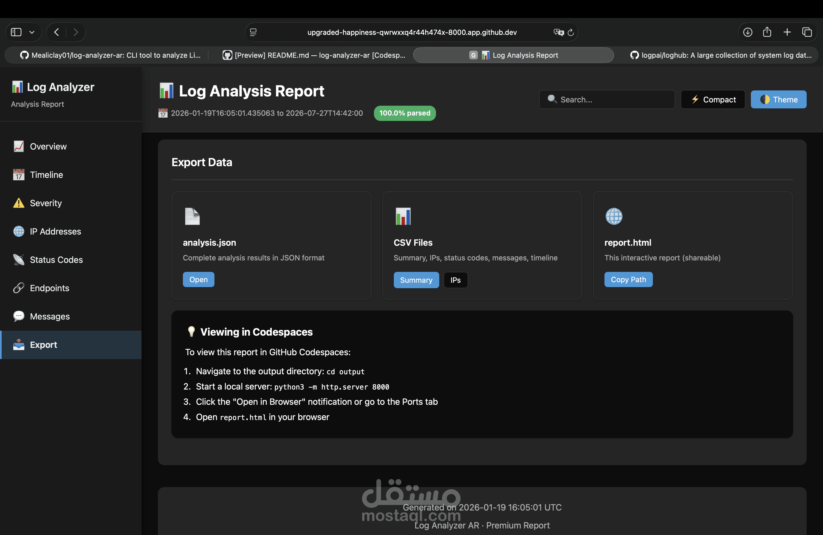
Task: Open the browser downloads icon
Action: pos(748,32)
